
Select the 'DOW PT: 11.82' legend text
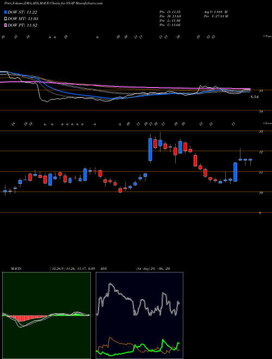22,25
